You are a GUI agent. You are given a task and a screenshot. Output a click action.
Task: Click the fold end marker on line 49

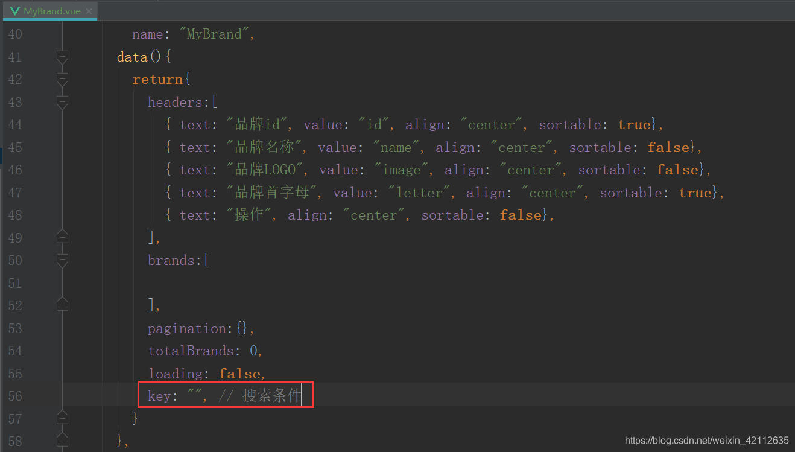[x=62, y=237]
